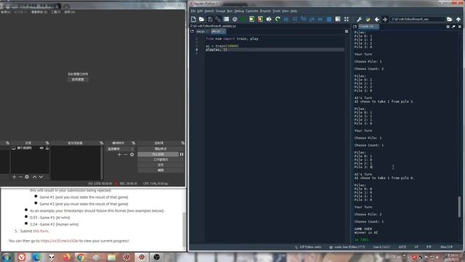
Task: Open the File menu in Spyder
Action: point(193,11)
